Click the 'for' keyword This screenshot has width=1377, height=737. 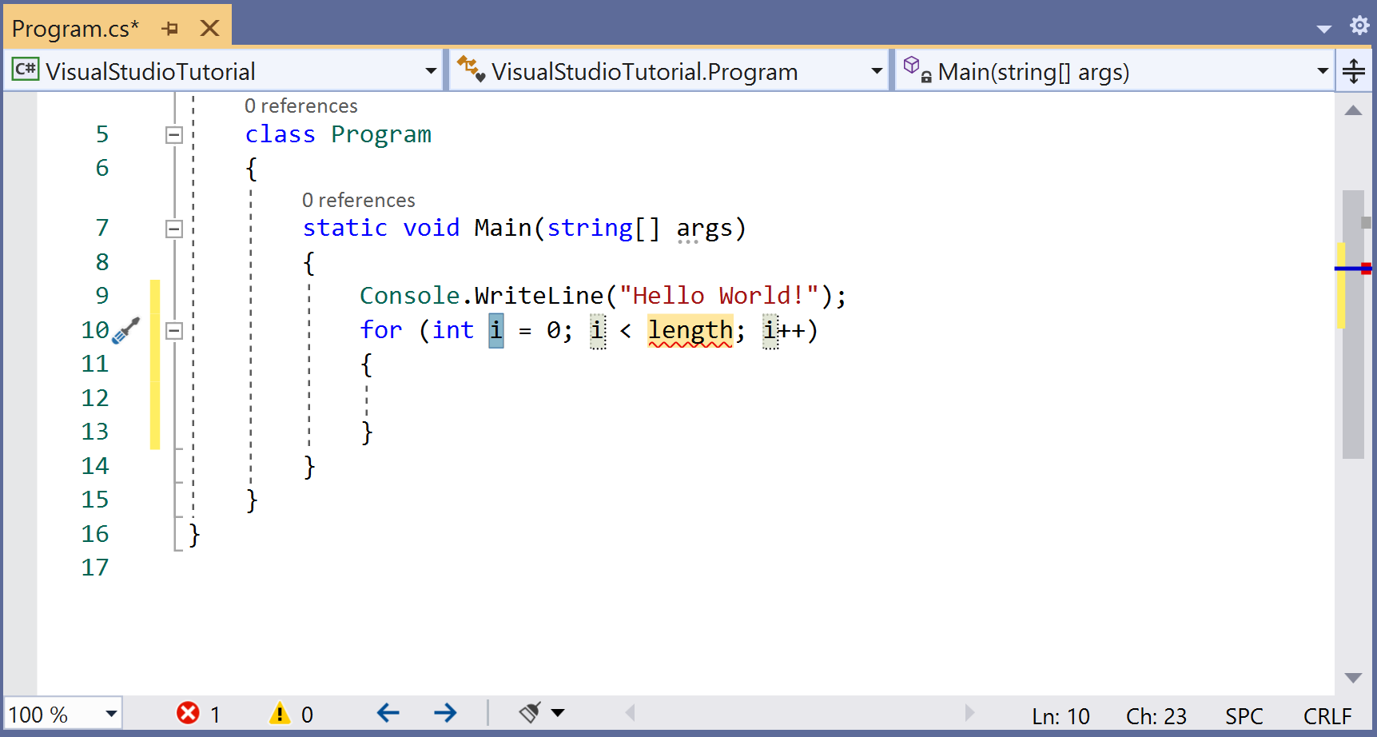381,330
